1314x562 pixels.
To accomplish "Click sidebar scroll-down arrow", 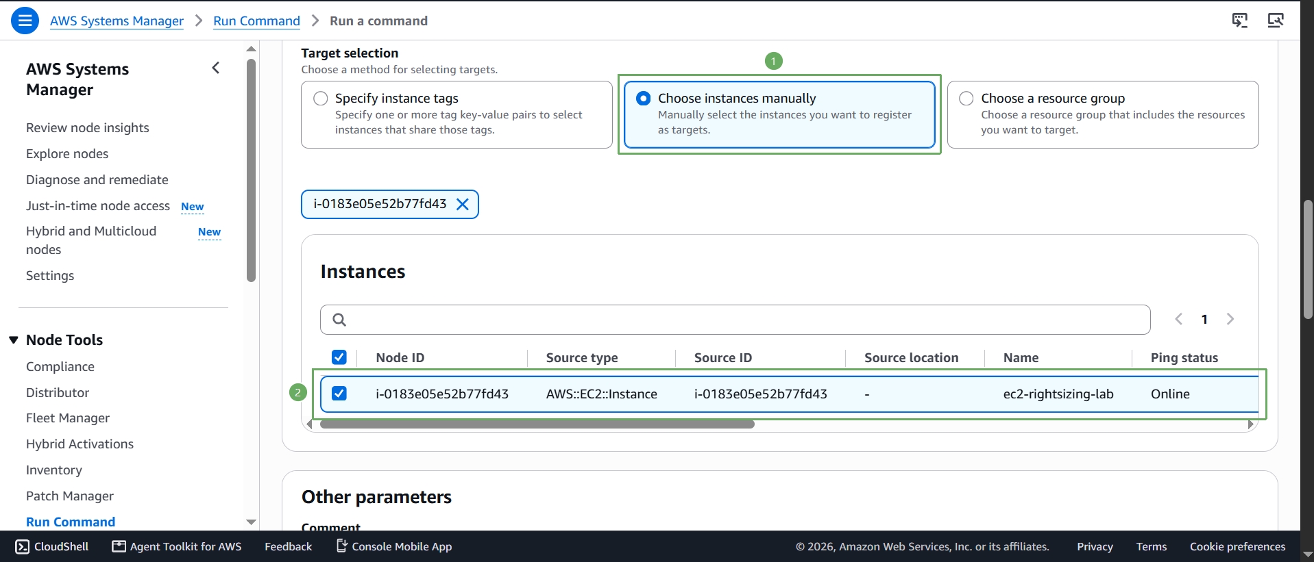I will coord(251,522).
